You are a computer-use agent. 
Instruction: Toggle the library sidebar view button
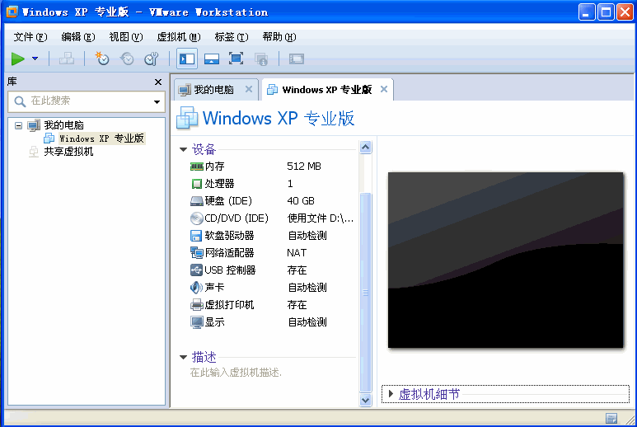[x=187, y=59]
